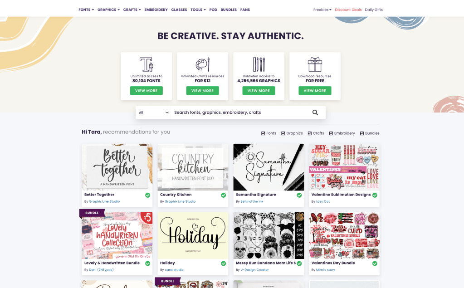This screenshot has height=288, width=464.
Task: Click VIEW MORE under 80,104 Fonts
Action: [146, 91]
